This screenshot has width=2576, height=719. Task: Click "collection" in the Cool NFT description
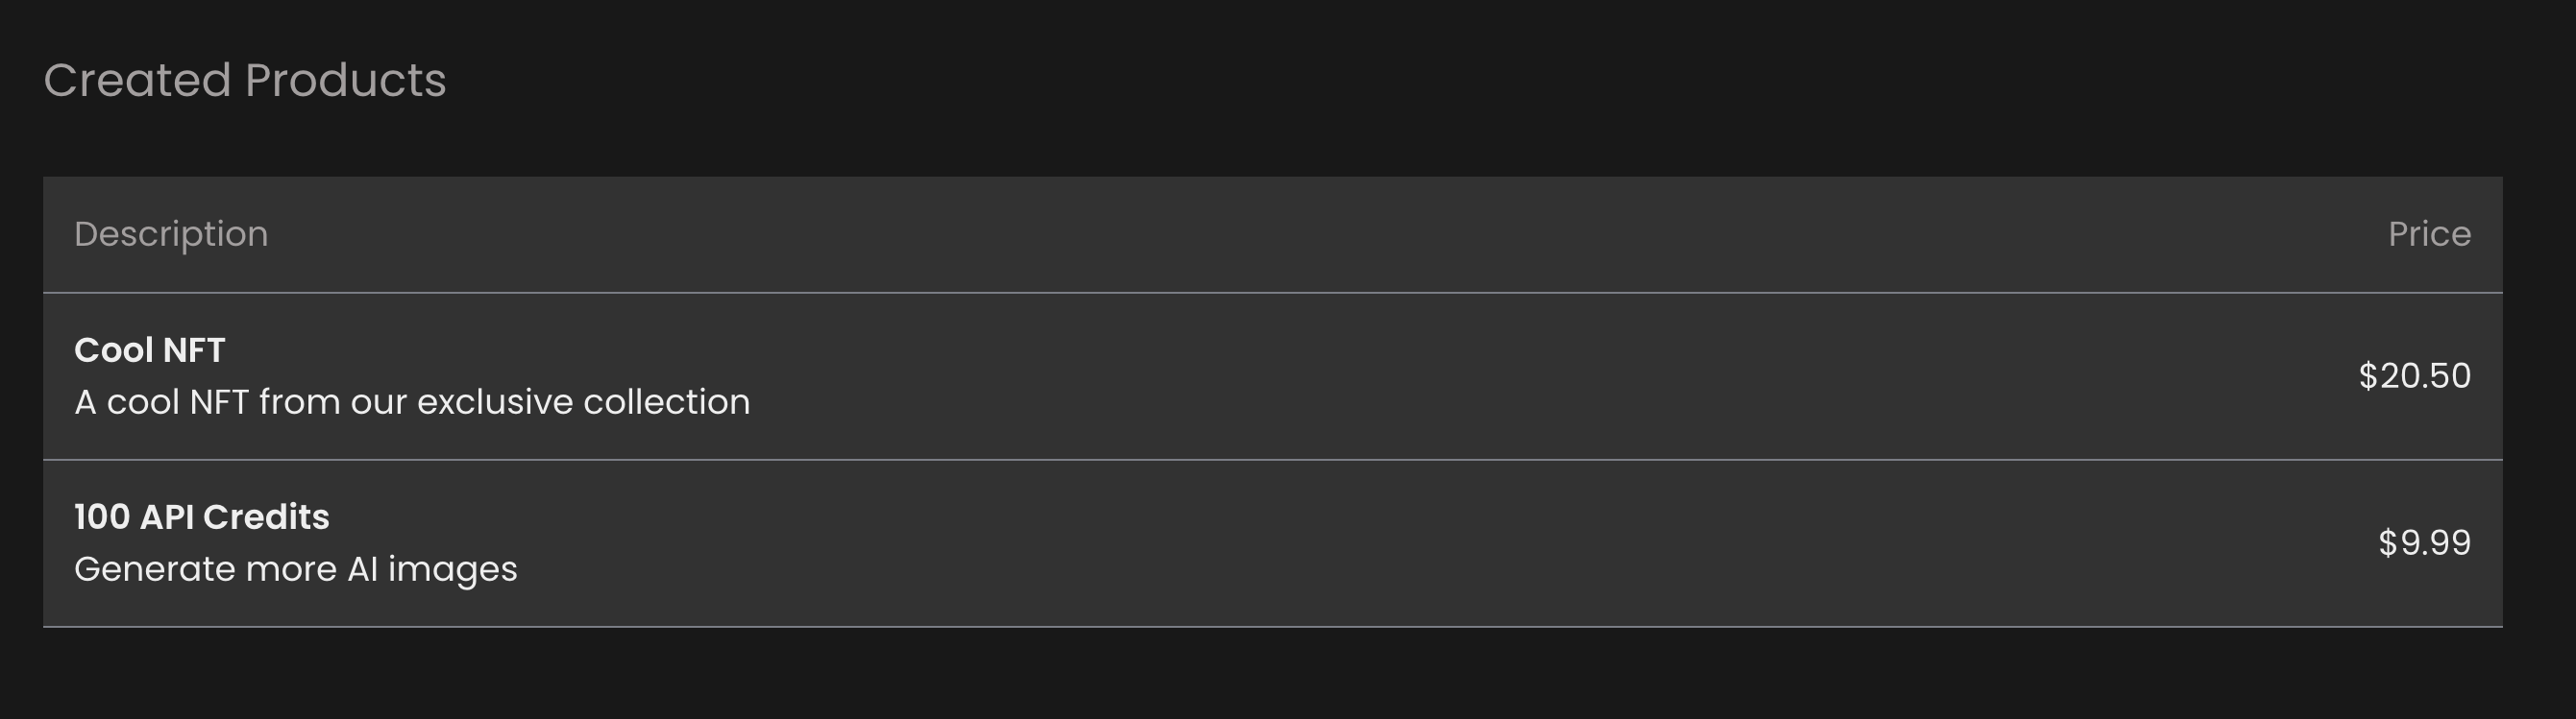pos(666,401)
